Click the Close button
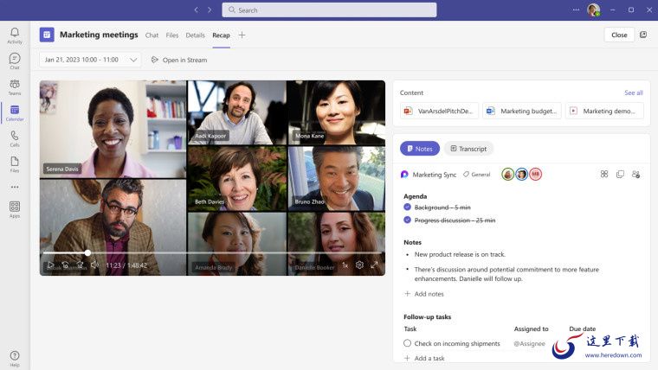The height and width of the screenshot is (370, 658). 619,35
